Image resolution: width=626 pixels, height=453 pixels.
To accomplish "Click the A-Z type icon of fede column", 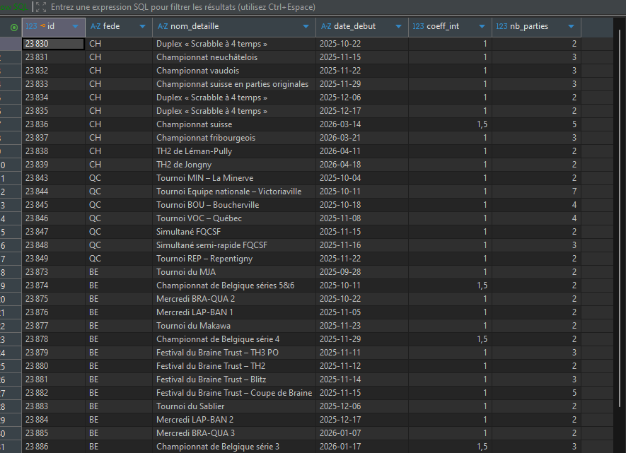I will (95, 26).
